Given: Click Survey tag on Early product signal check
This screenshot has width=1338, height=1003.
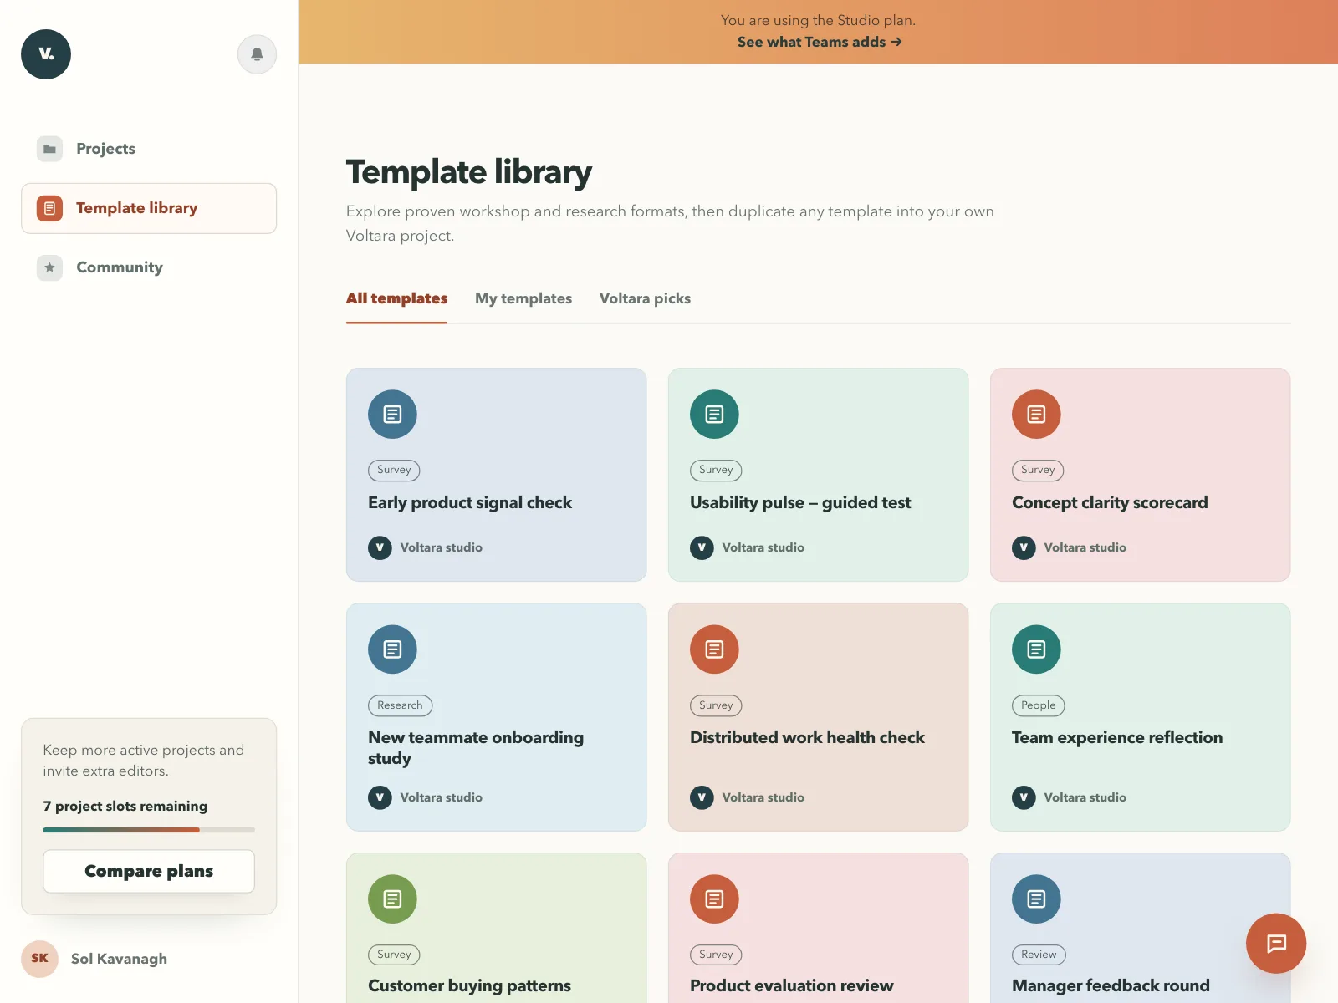Looking at the screenshot, I should click(394, 470).
